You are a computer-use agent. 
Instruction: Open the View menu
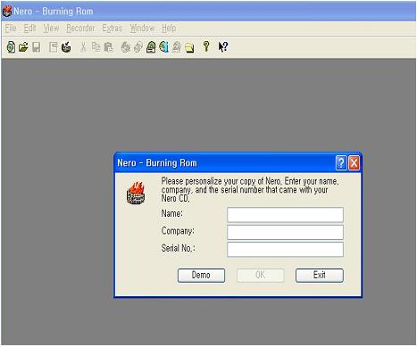pos(51,28)
